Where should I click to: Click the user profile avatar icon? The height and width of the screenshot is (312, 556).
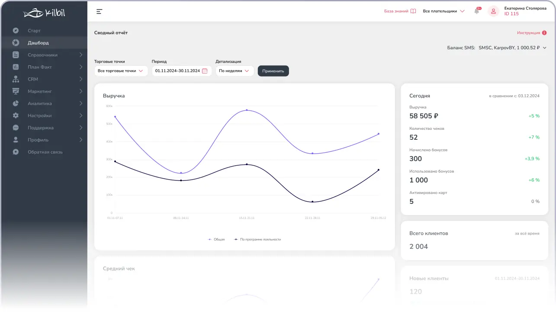[x=493, y=11]
